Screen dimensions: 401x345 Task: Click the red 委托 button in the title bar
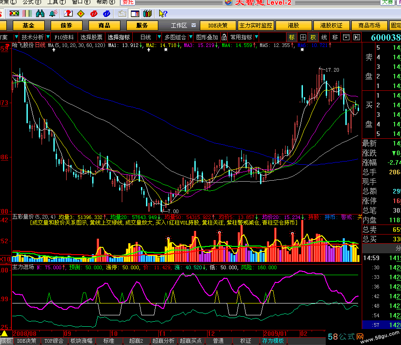point(127,2)
